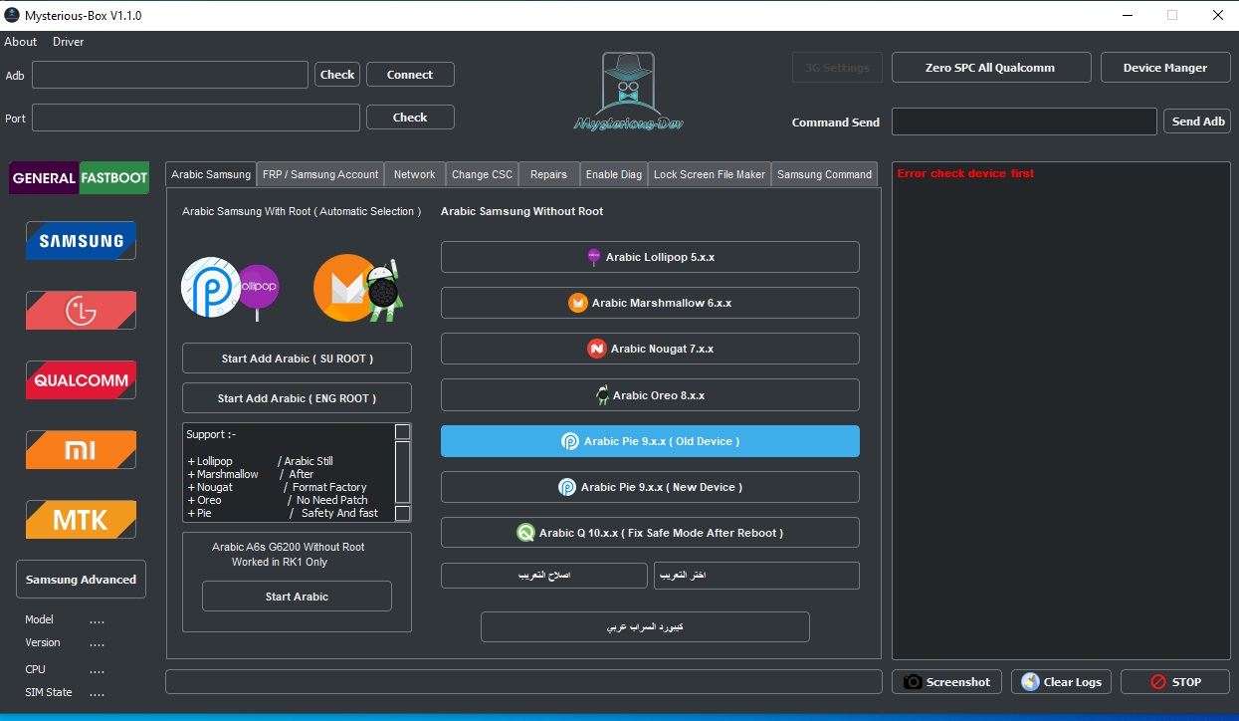
Task: Click the red stop icon
Action: coord(1158,682)
